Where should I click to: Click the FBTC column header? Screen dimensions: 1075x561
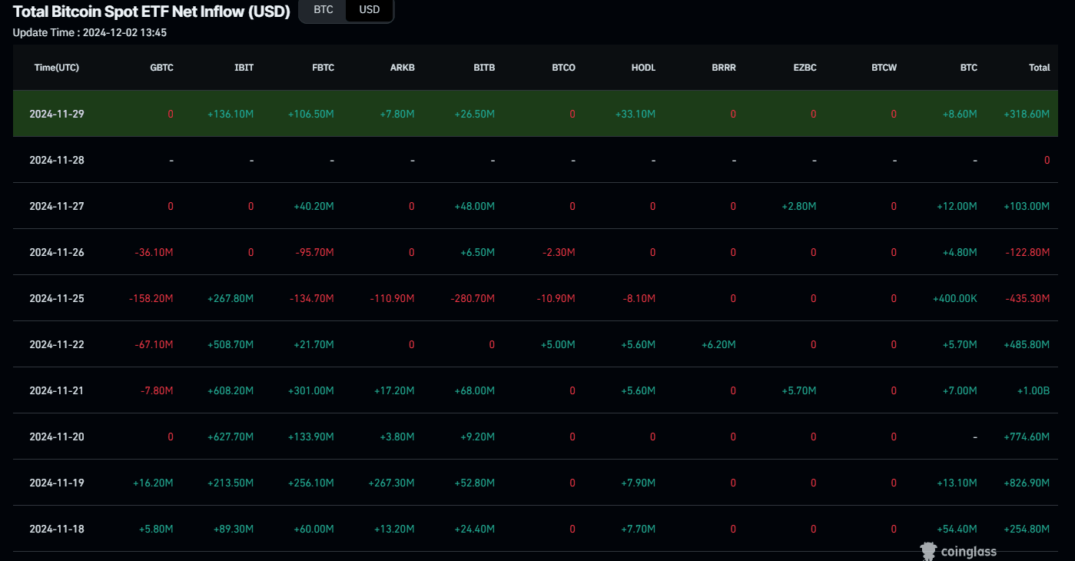point(323,68)
